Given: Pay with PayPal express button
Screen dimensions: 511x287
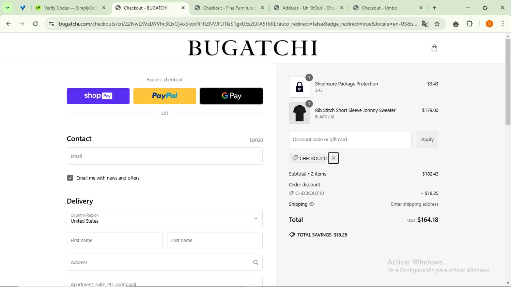Looking at the screenshot, I should click(x=165, y=96).
